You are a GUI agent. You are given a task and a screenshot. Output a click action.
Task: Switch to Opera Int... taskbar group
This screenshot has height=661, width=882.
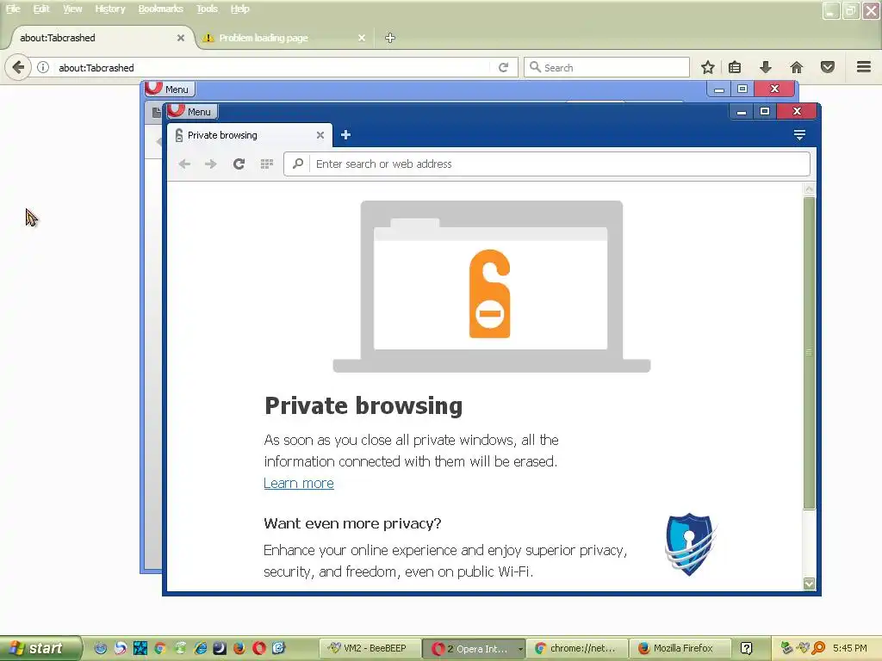coord(475,648)
